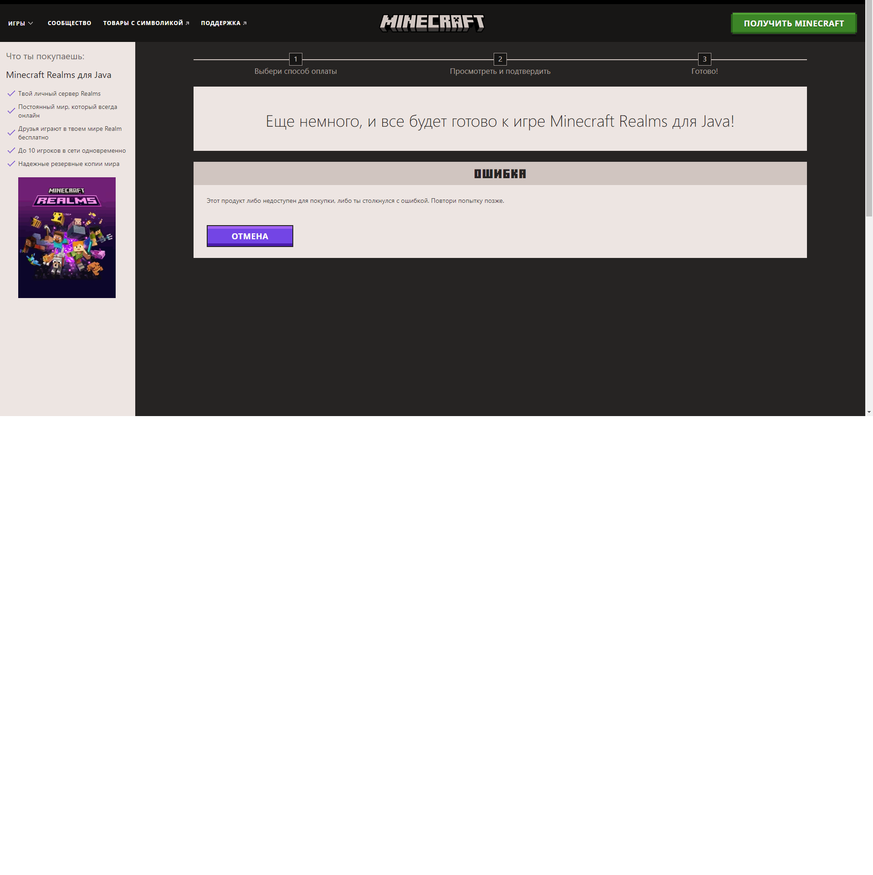Image resolution: width=873 pixels, height=875 pixels.
Task: Select step 3 Готово marker
Action: coord(705,59)
